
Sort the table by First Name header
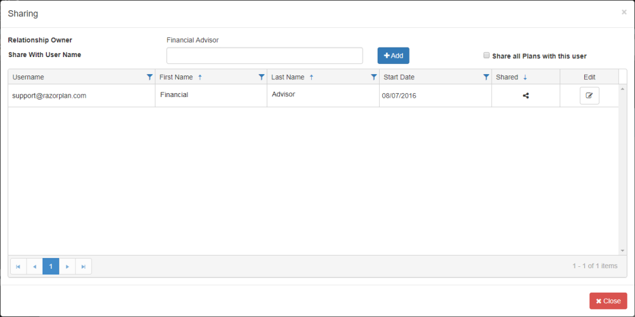pos(176,77)
